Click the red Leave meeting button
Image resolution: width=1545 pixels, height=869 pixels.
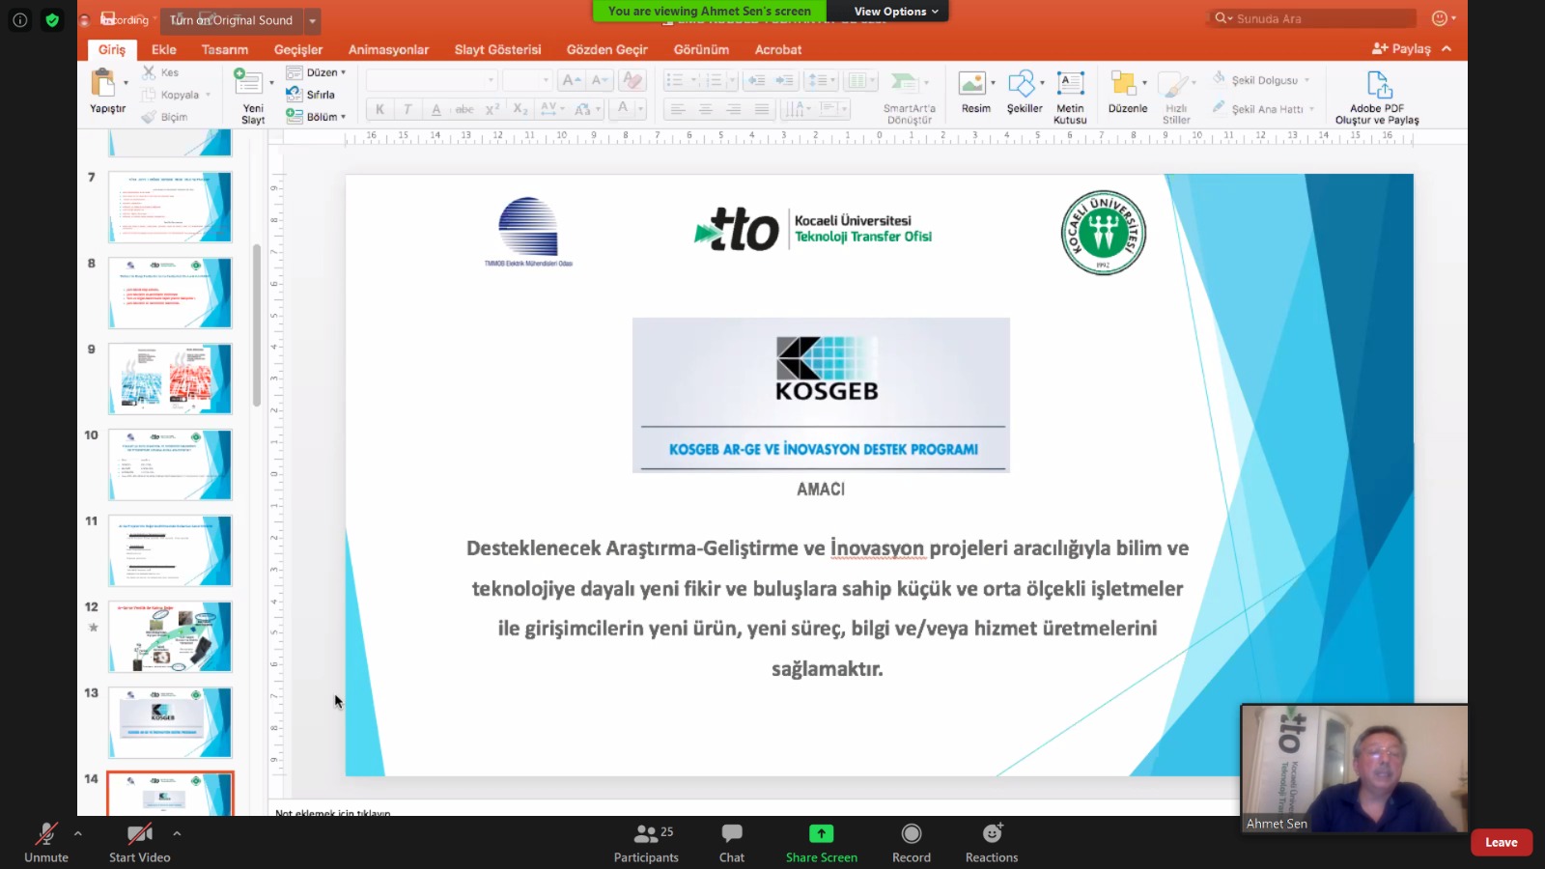coord(1501,842)
